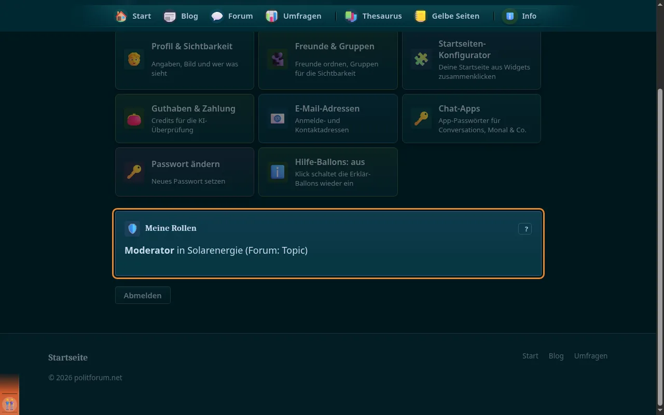Image resolution: width=664 pixels, height=415 pixels.
Task: Open the Guthaben & Zahlung card
Action: (185, 118)
